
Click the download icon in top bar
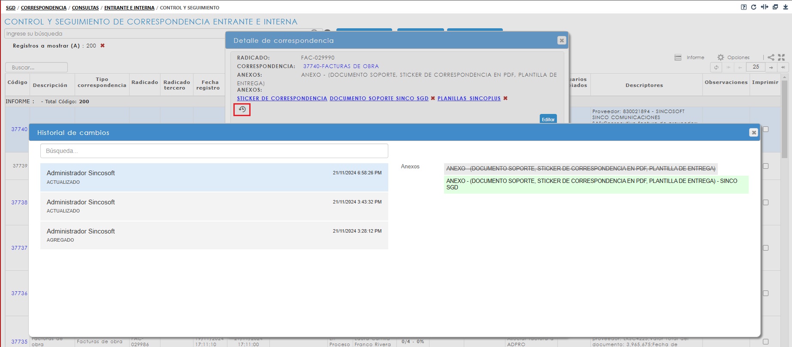pyautogui.click(x=786, y=7)
